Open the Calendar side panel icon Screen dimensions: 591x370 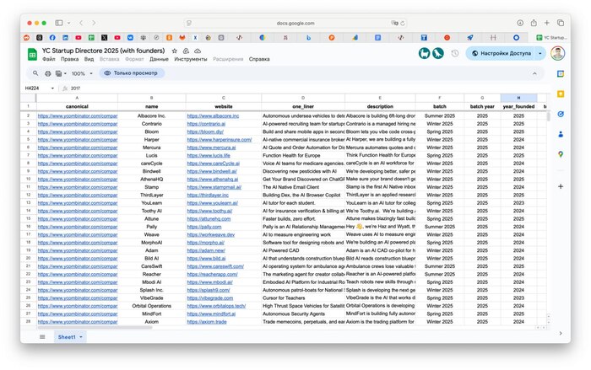pyautogui.click(x=561, y=74)
